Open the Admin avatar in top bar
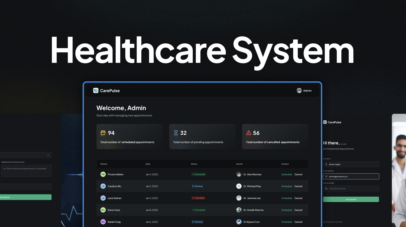Viewport: 406px width, 227px height. (x=299, y=91)
